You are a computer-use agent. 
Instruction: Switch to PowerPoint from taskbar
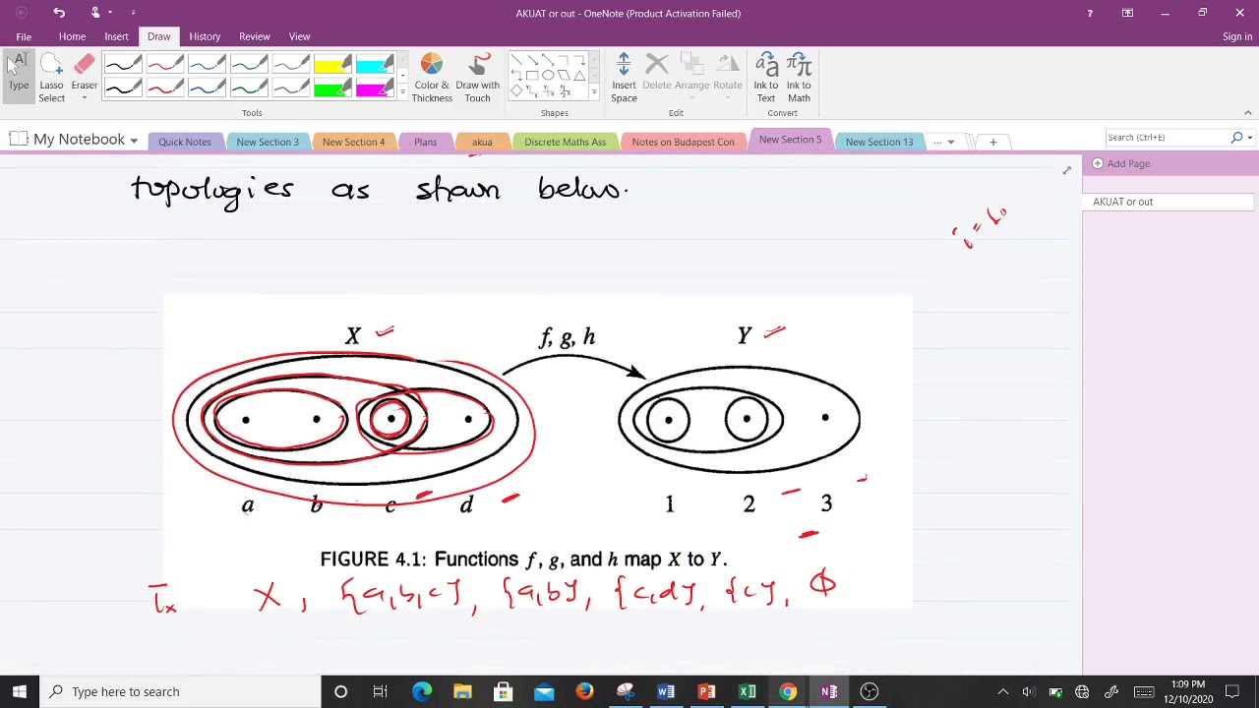706,691
